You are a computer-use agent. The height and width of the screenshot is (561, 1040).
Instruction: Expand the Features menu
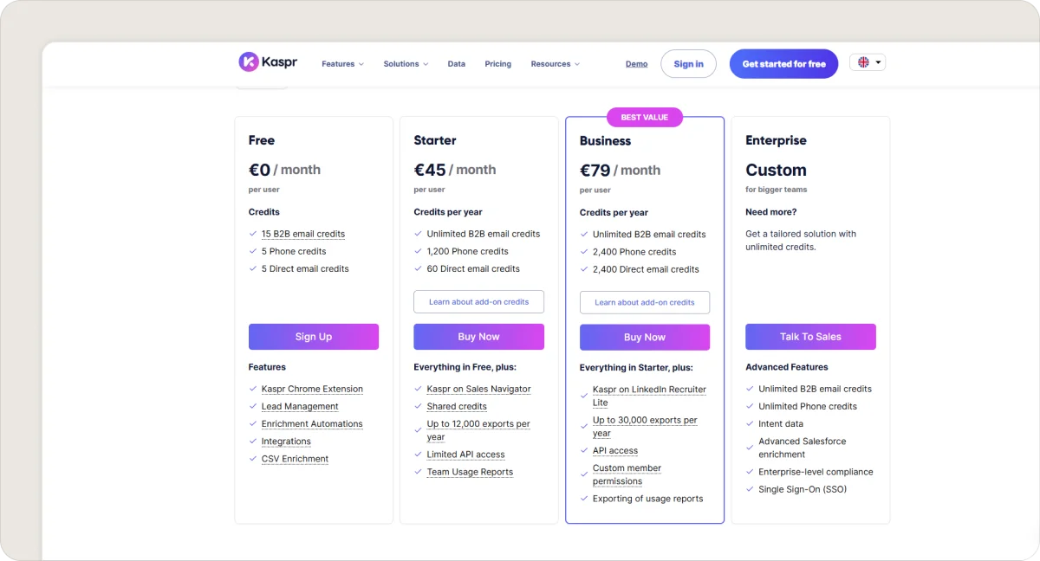point(342,64)
